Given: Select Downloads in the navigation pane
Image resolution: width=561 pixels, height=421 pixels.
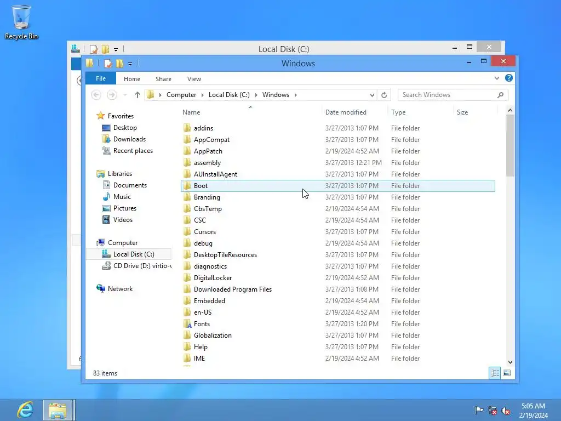Looking at the screenshot, I should tap(129, 139).
